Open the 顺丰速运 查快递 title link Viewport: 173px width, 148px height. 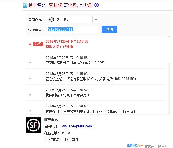[x=64, y=5]
